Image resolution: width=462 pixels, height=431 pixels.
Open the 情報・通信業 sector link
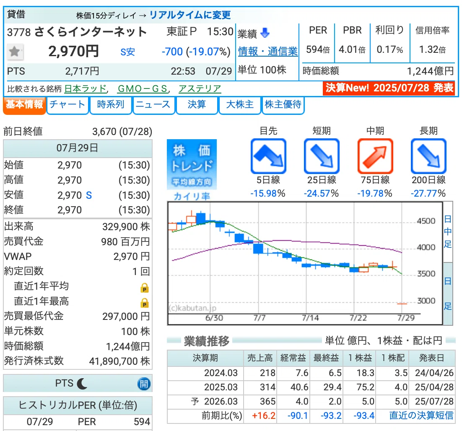pyautogui.click(x=268, y=52)
